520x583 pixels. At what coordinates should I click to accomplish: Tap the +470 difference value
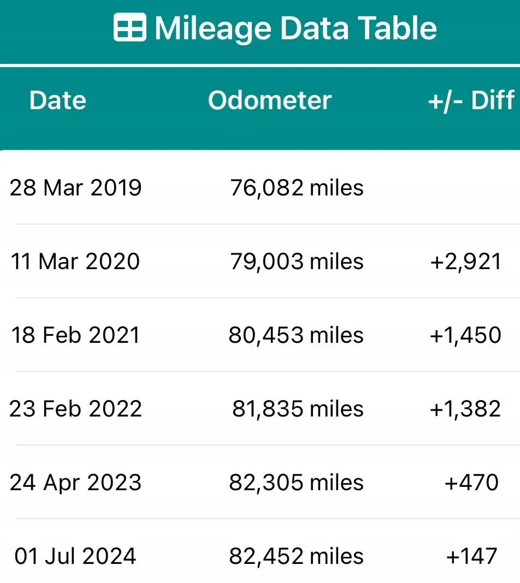pos(471,483)
